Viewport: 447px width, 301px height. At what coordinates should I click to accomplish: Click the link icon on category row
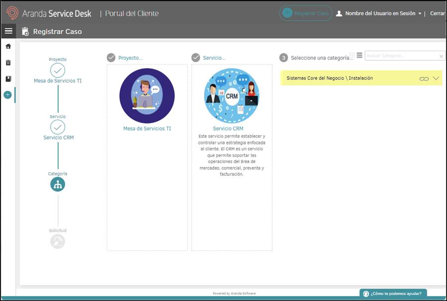(424, 78)
